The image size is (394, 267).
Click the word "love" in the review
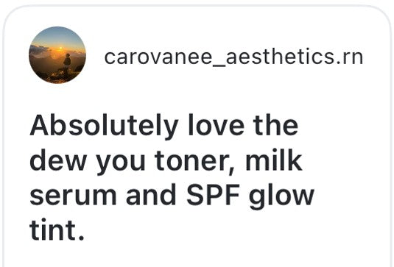coord(217,126)
